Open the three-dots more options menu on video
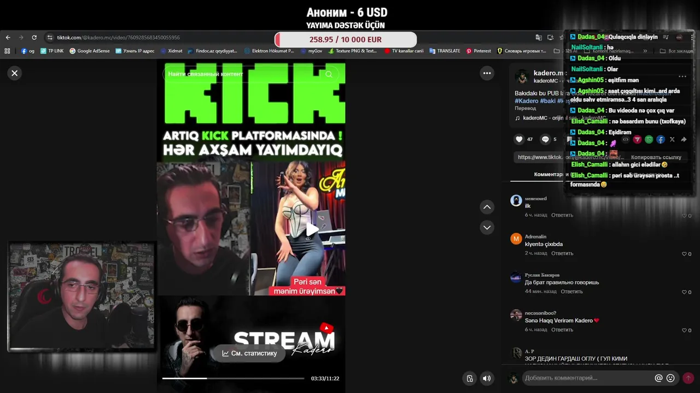 click(487, 73)
